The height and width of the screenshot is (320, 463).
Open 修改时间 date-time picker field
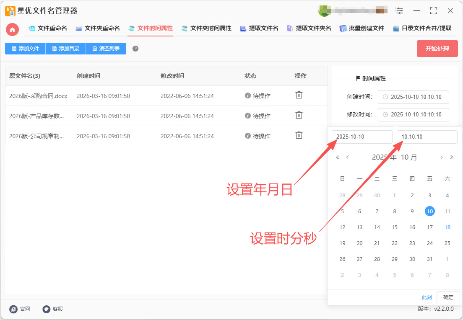pyautogui.click(x=413, y=114)
